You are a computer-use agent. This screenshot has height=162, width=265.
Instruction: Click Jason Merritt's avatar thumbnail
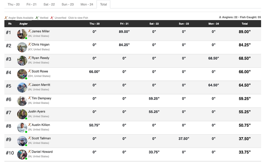click(22, 88)
